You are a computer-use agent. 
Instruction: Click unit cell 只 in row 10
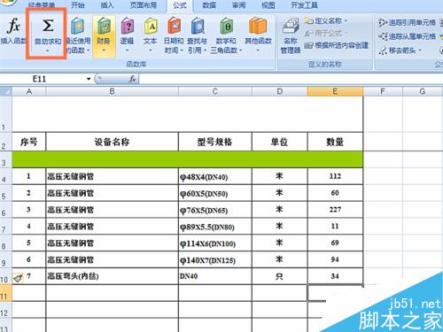280,276
